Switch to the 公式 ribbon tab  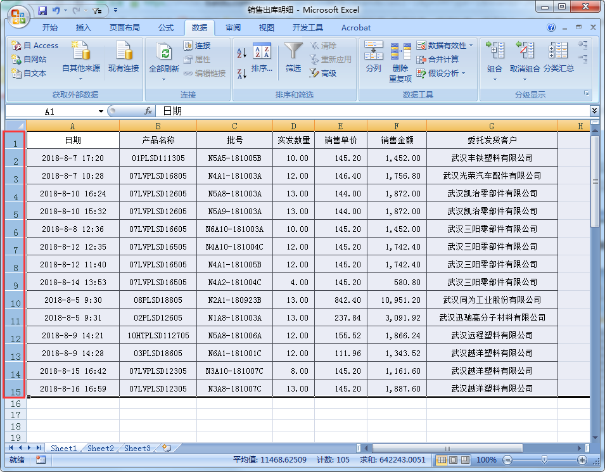point(167,27)
